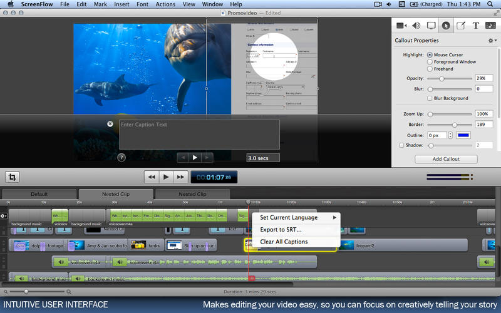This screenshot has width=501, height=313.
Task: Open the Media library tab icon
Action: 490,26
